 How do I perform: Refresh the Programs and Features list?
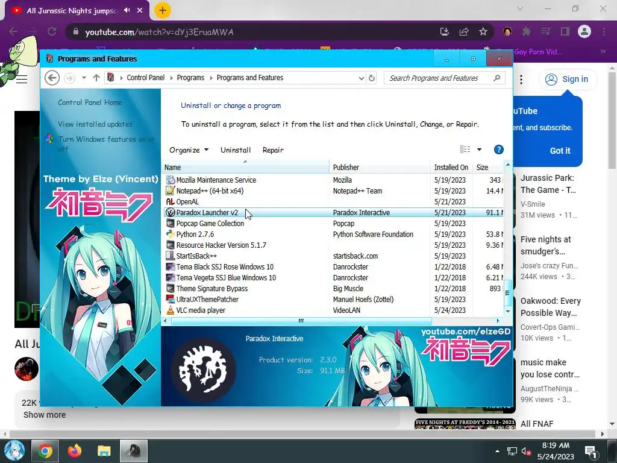(x=371, y=78)
